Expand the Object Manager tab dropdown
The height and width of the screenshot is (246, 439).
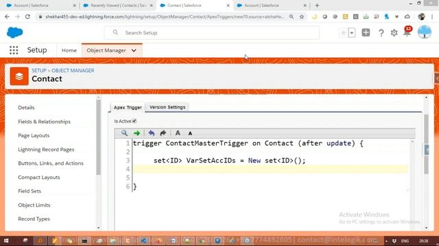click(x=134, y=51)
